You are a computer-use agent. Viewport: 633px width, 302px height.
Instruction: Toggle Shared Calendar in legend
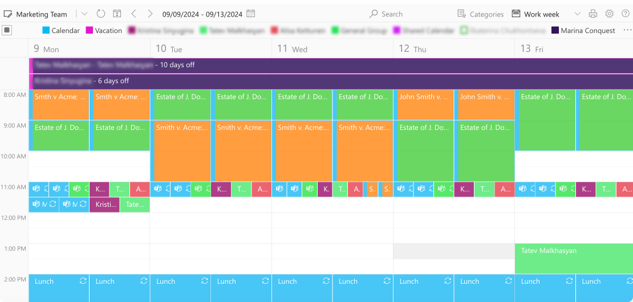tap(424, 30)
